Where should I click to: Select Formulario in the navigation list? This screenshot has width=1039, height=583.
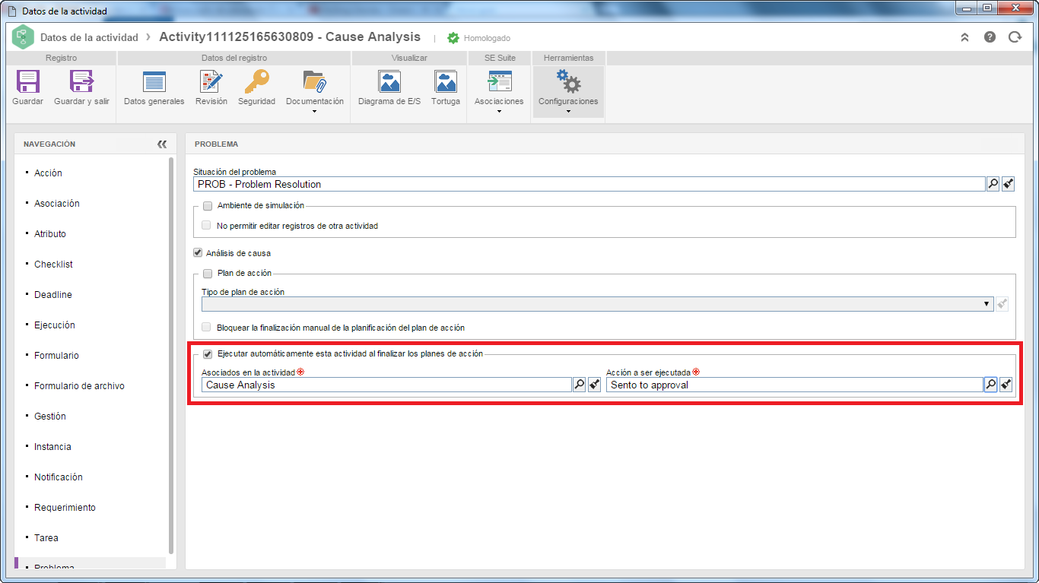pyautogui.click(x=56, y=356)
